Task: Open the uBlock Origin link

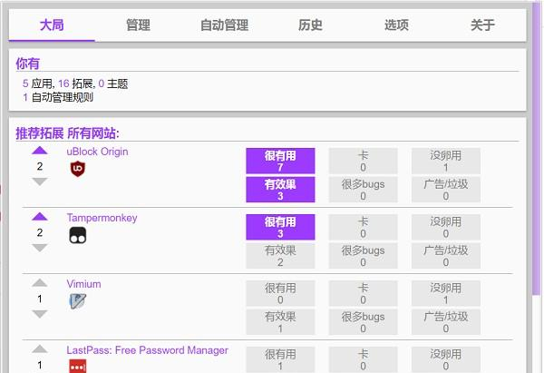Action: coord(98,152)
